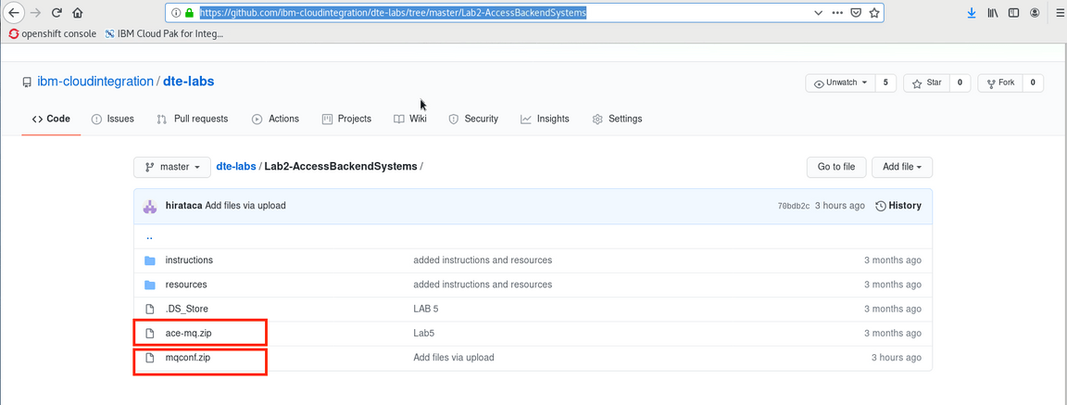Open the commit History link
The height and width of the screenshot is (405, 1067).
click(898, 206)
